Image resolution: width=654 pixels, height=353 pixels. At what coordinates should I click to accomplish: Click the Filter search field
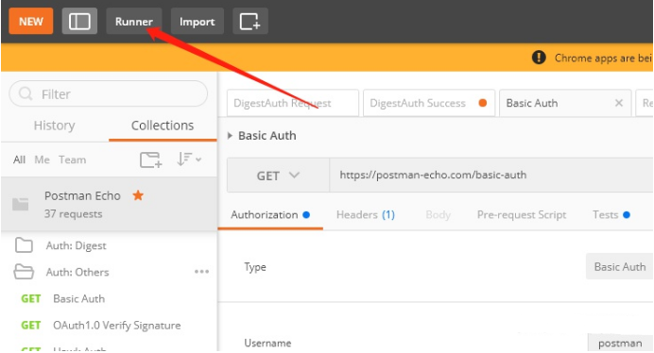click(108, 93)
